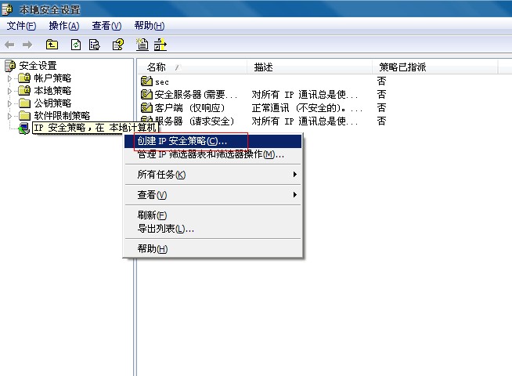Expand the 本地策略 tree node
512x376 pixels.
9,91
